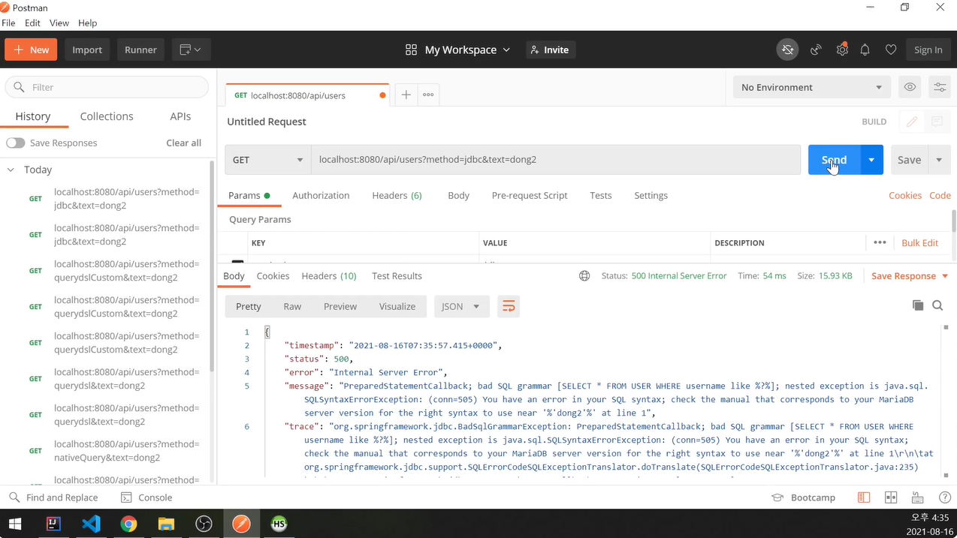Open the Console panel
The image size is (957, 538).
click(146, 497)
